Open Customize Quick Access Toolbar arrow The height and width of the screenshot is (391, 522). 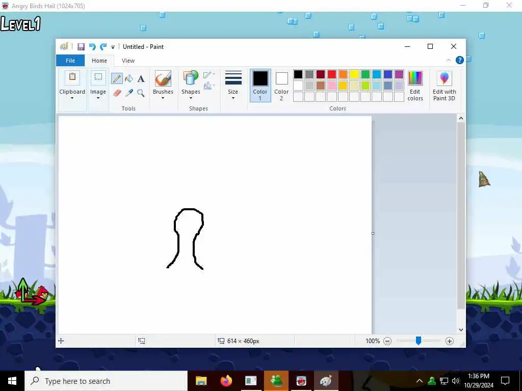113,47
